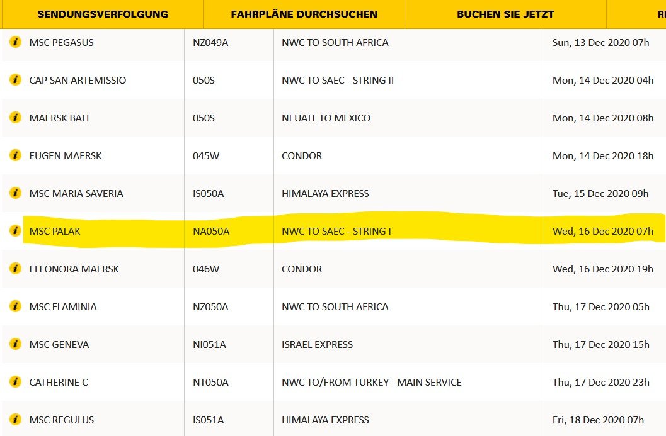Show details icon for EUGEN MAERSK
Image resolution: width=666 pixels, height=436 pixels.
pyautogui.click(x=16, y=155)
